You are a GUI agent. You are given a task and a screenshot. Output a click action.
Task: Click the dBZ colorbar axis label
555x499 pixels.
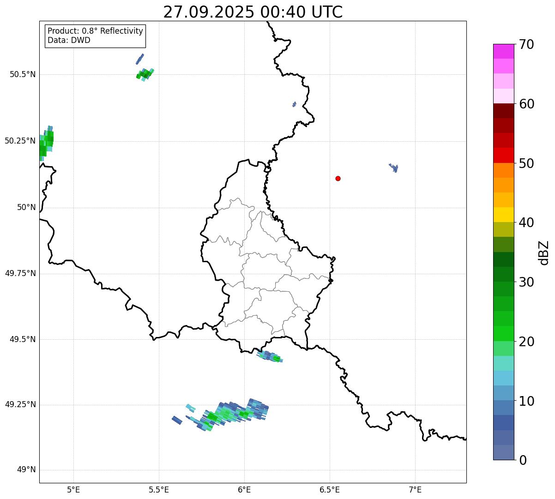coord(544,253)
